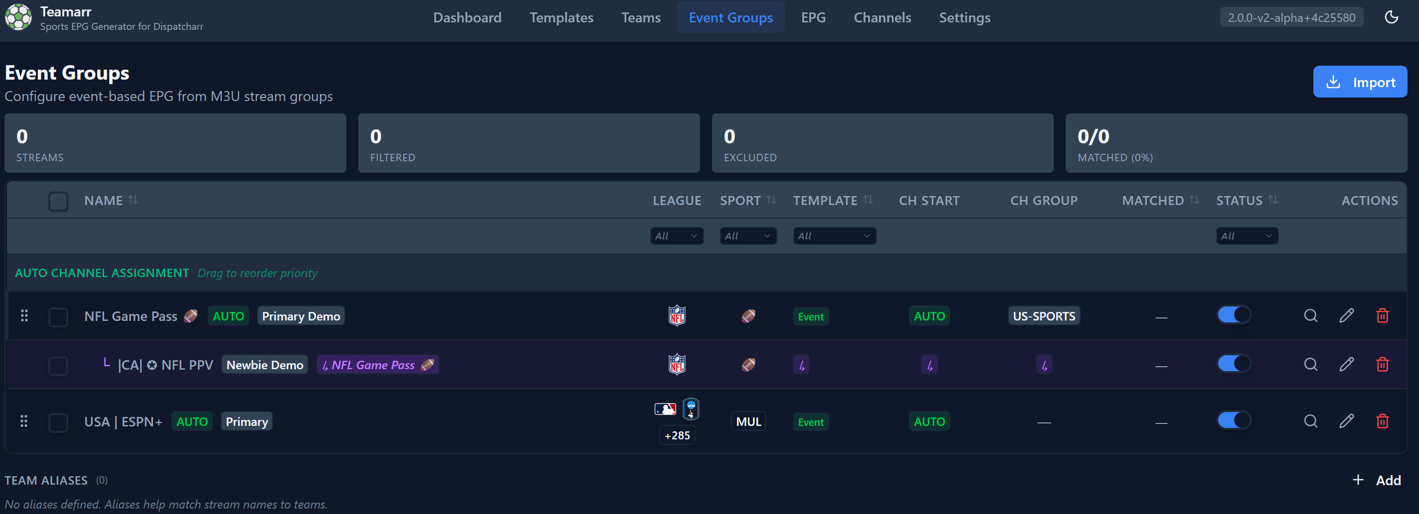Delete the NFL Game Pass group
This screenshot has height=514, width=1419.
(1382, 316)
